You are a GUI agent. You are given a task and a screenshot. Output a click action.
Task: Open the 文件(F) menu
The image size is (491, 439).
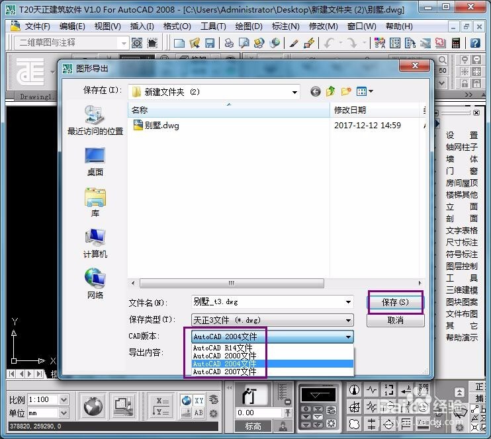coord(37,26)
